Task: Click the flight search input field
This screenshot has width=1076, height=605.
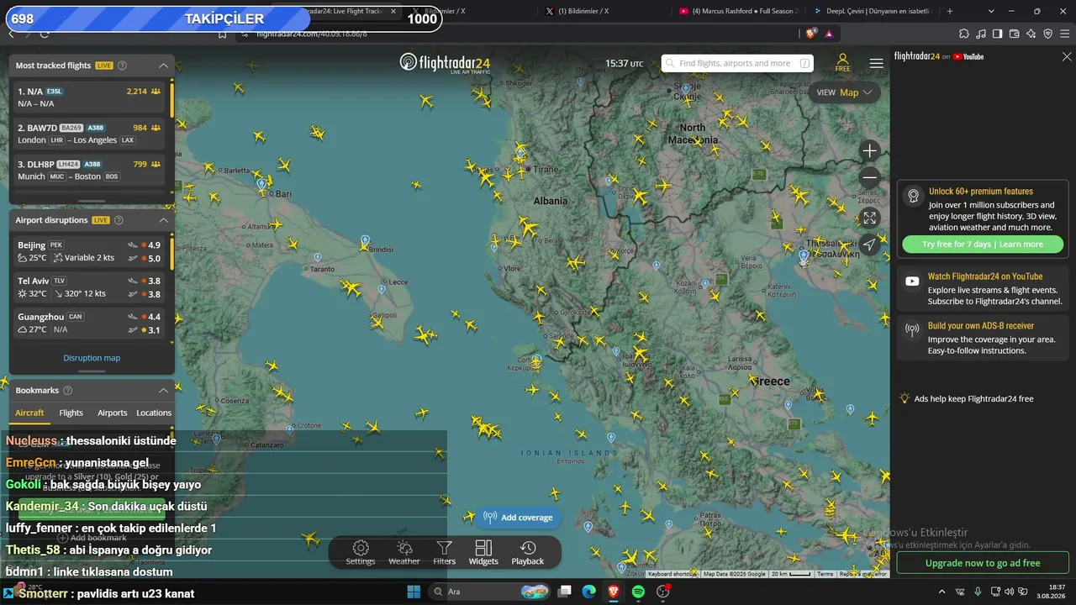Action: click(x=738, y=63)
